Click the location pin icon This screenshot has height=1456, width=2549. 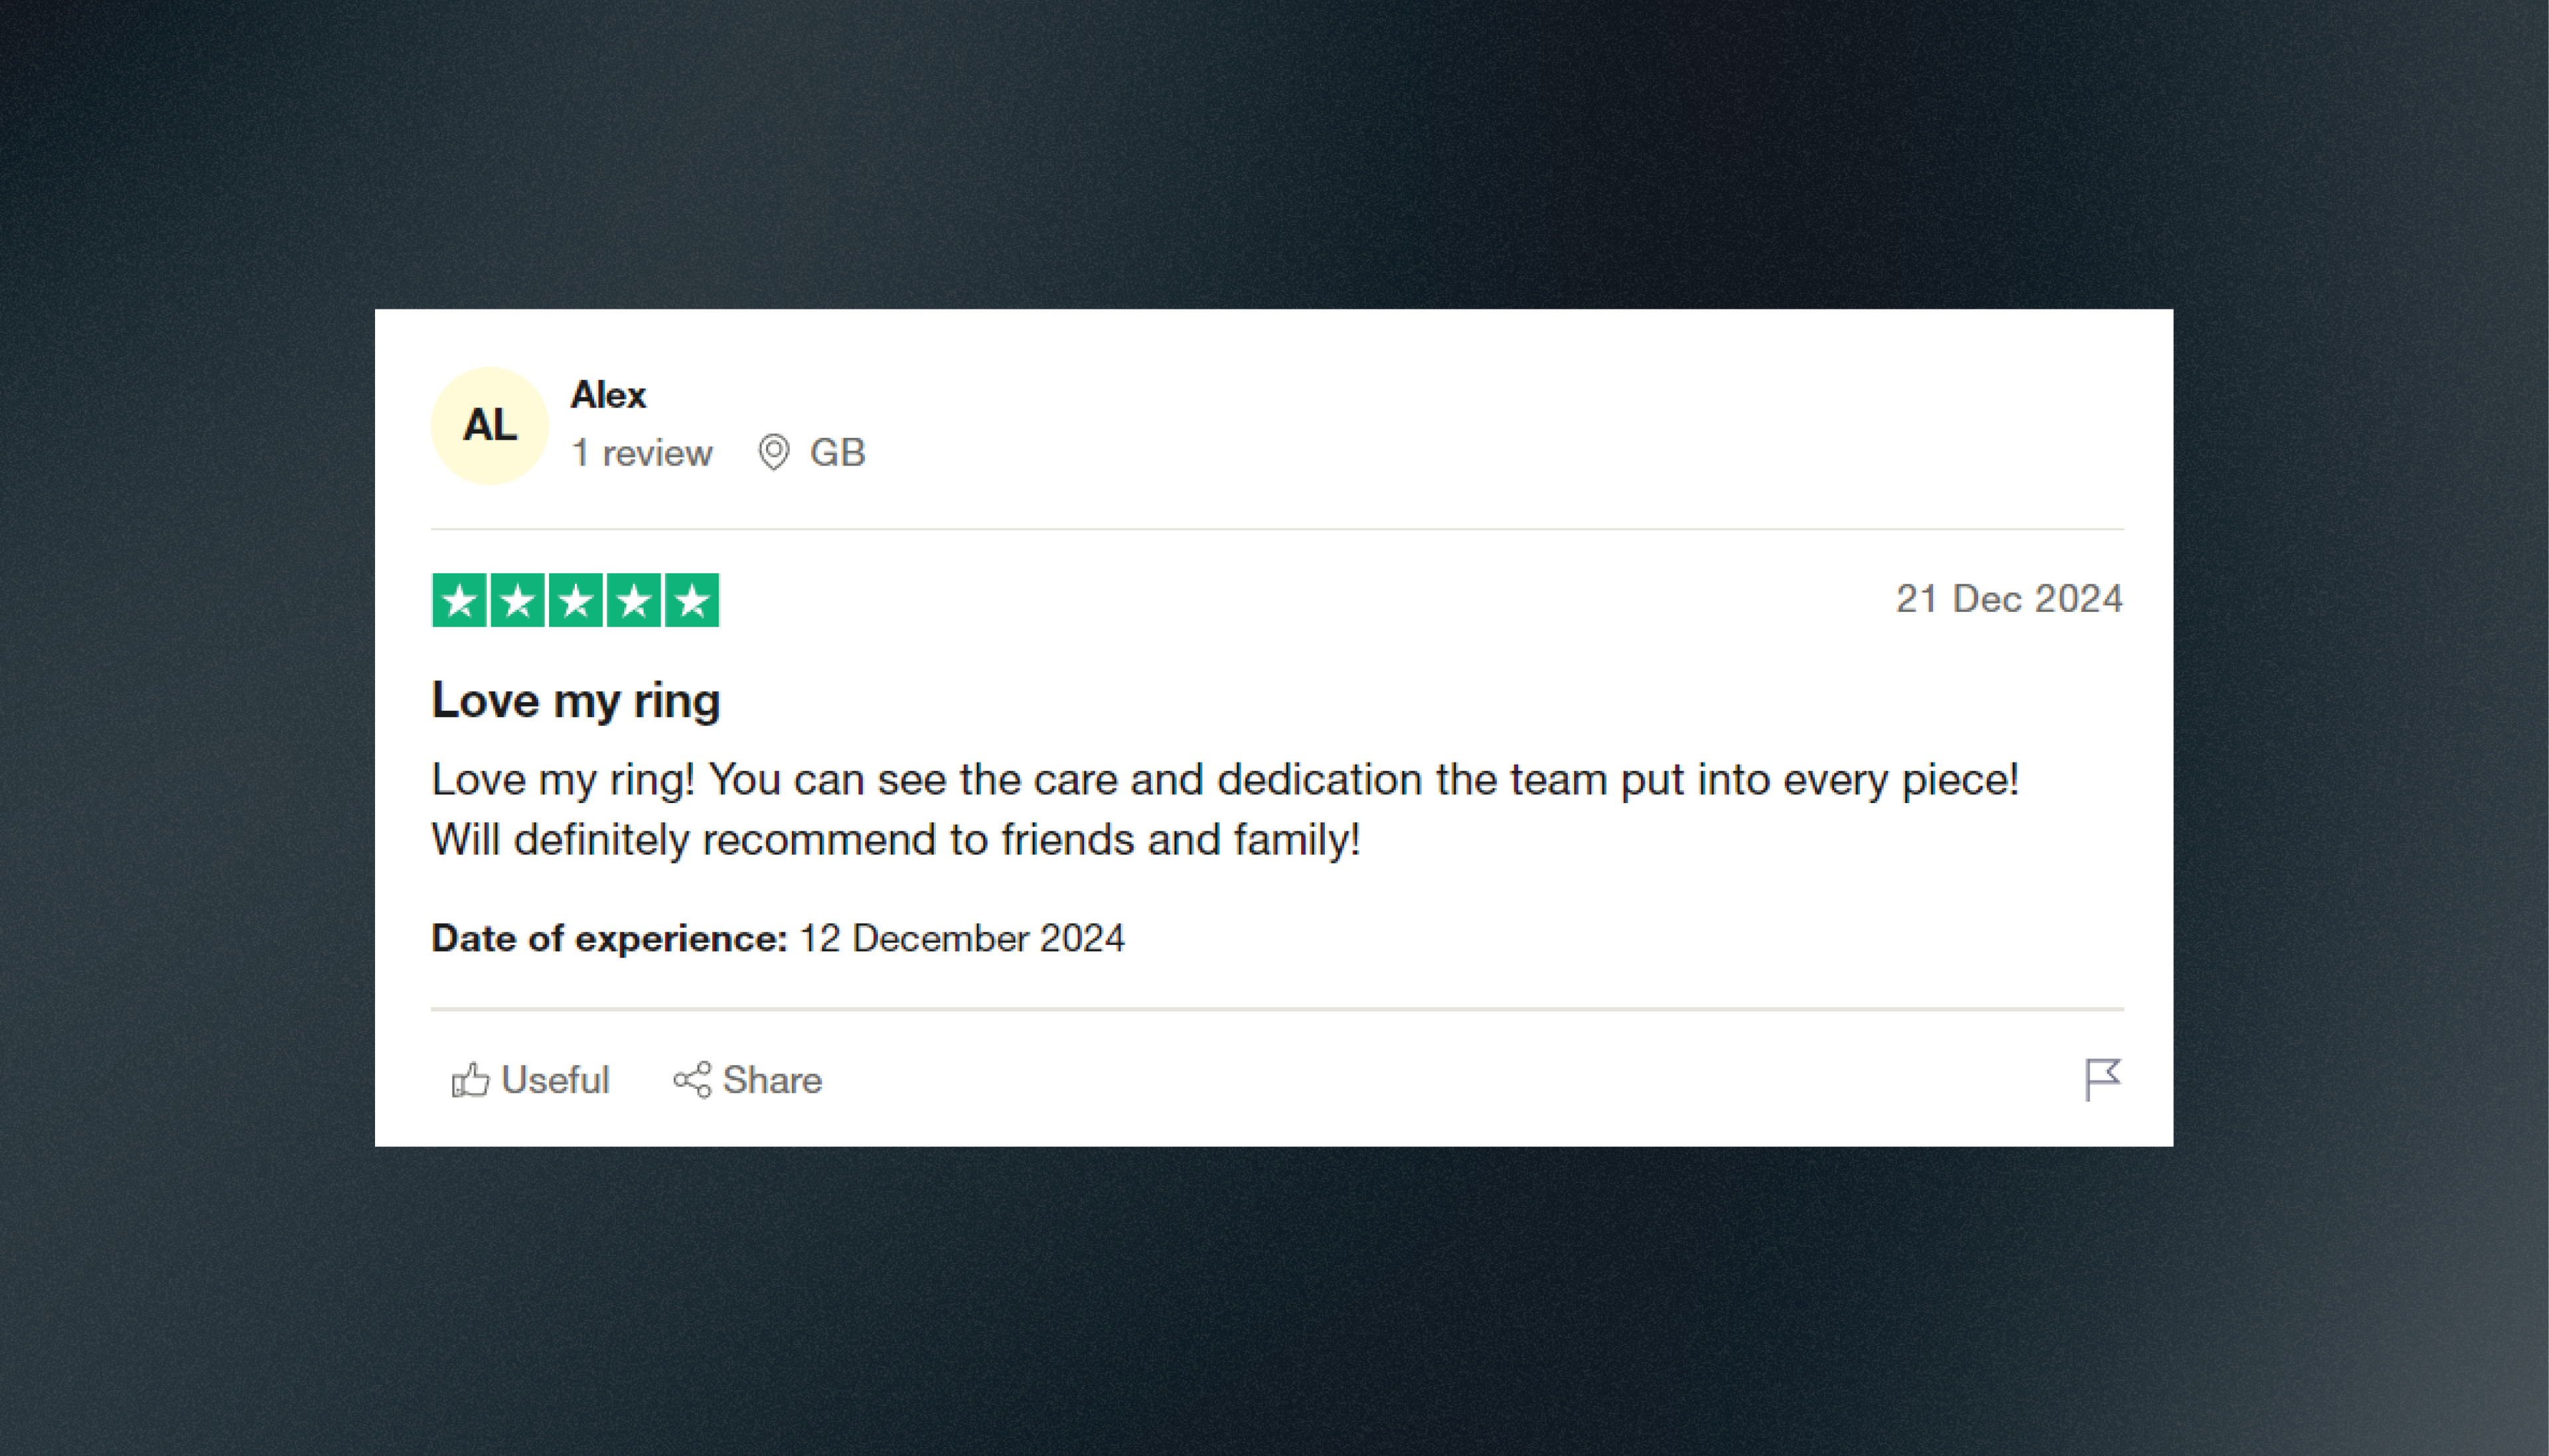(773, 452)
